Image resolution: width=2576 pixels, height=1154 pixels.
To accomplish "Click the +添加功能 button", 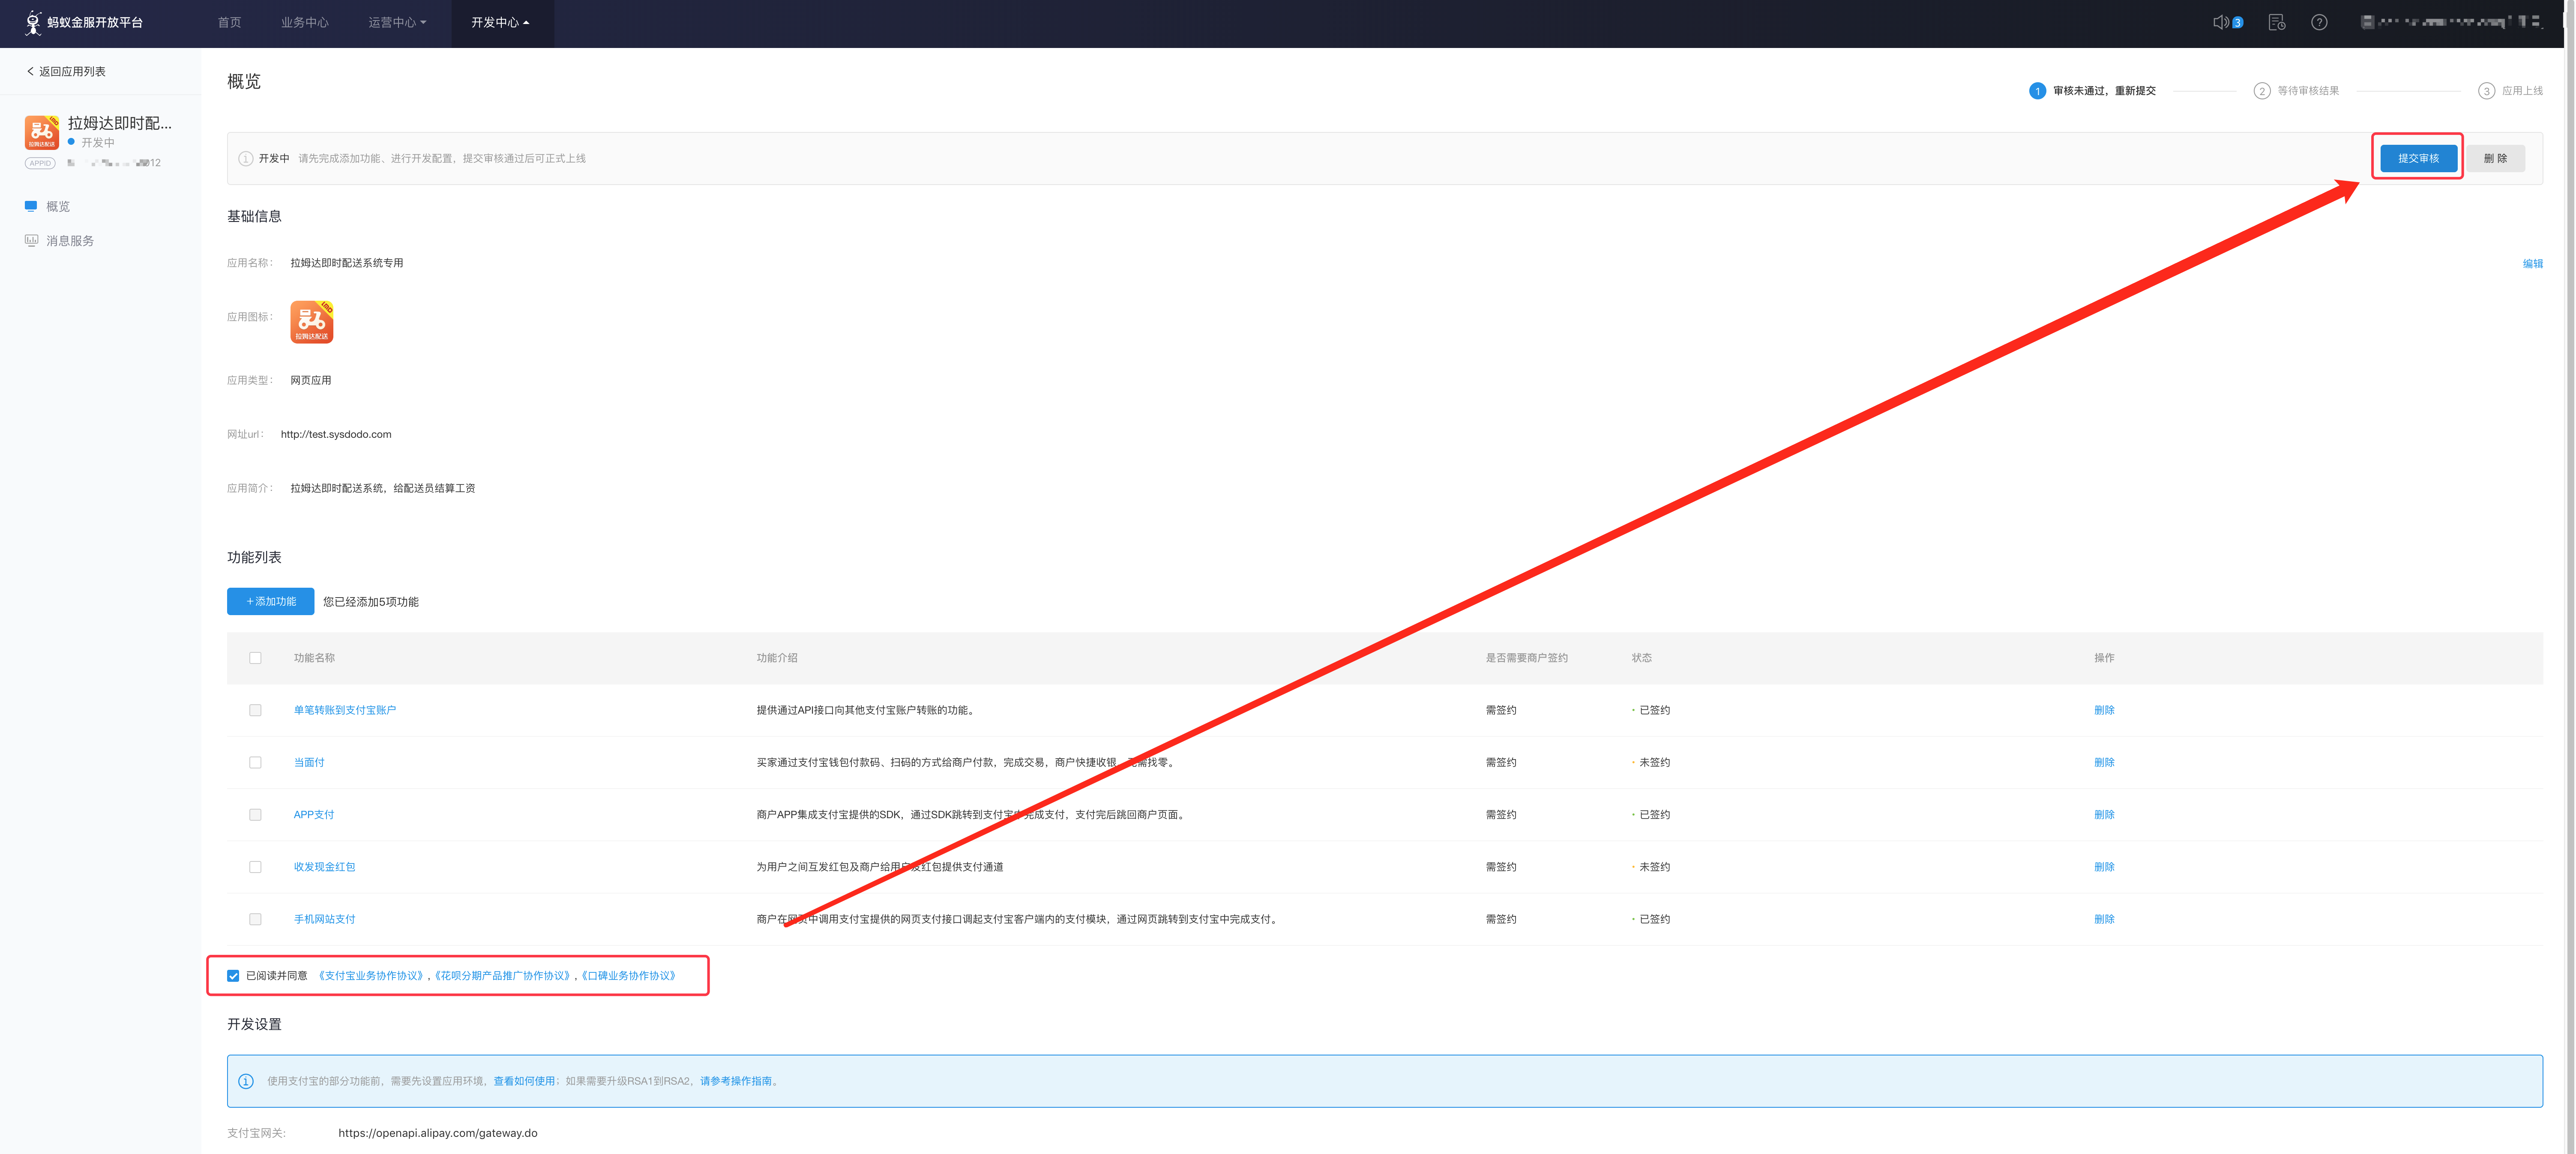I will point(270,601).
